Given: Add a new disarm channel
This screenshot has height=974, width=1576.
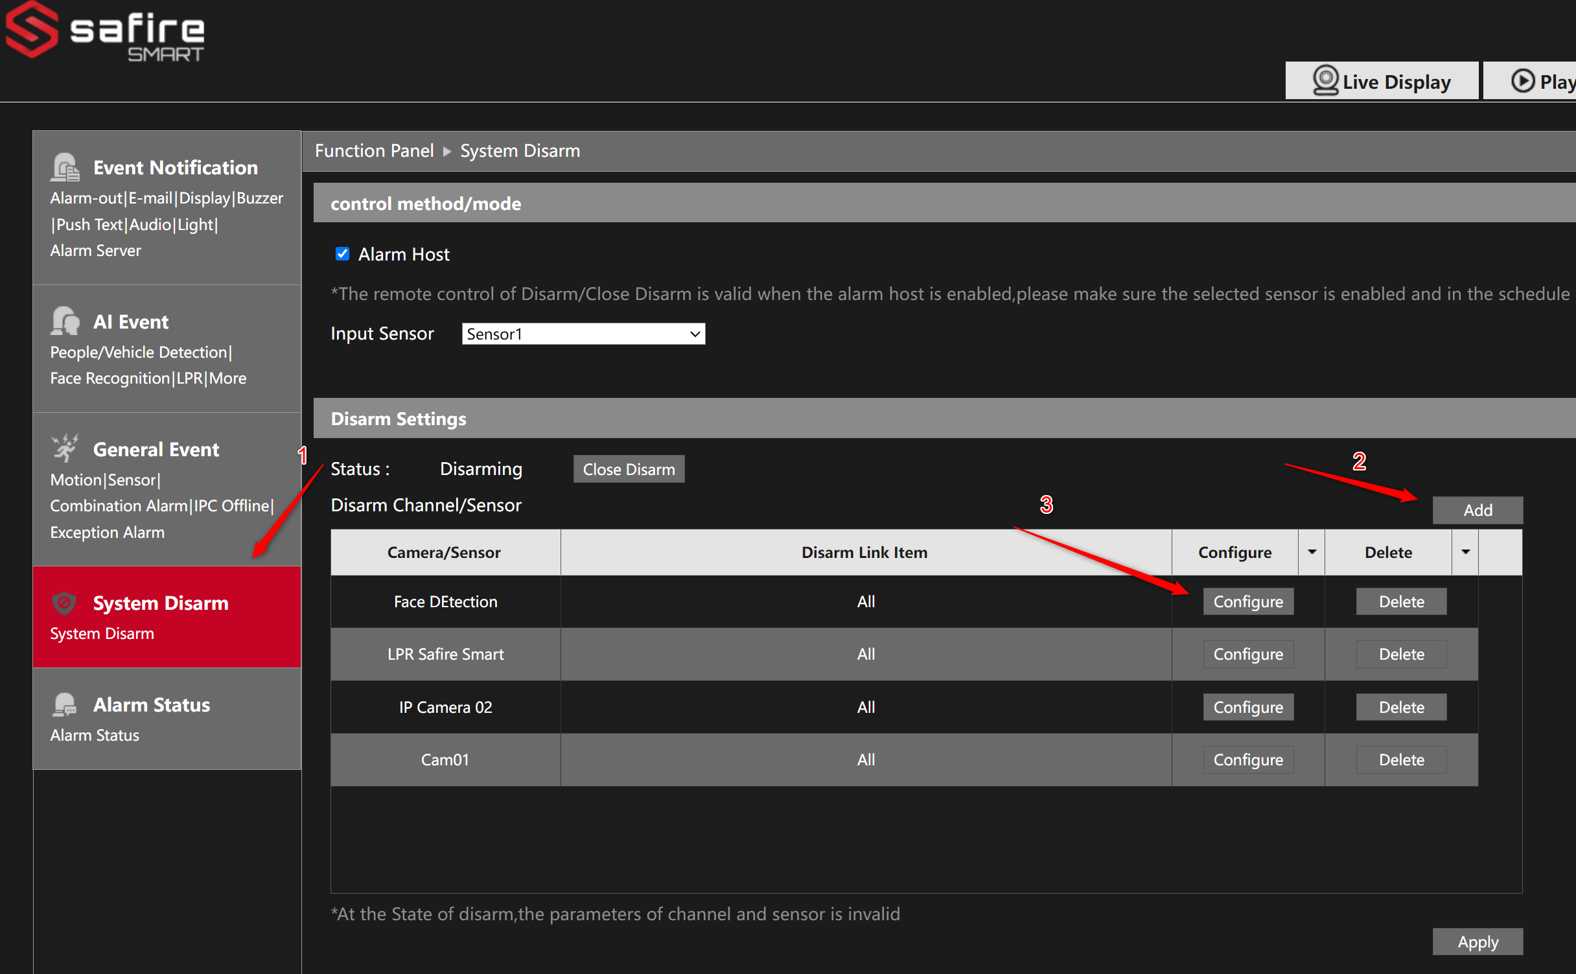Looking at the screenshot, I should 1477,510.
